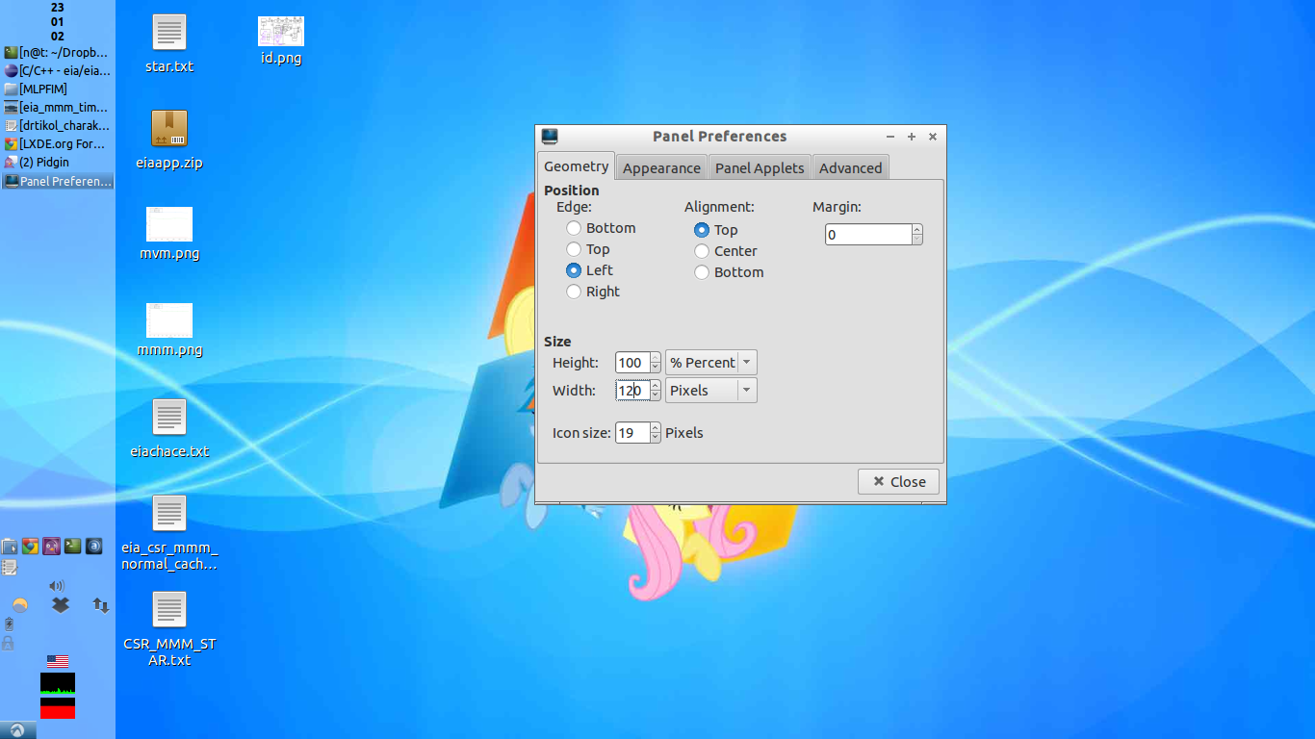Decrease the Margin value with down arrow
The width and height of the screenshot is (1315, 739).
click(x=916, y=240)
